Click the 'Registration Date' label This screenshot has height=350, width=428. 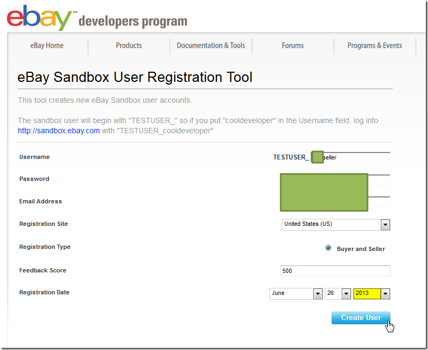pos(44,292)
